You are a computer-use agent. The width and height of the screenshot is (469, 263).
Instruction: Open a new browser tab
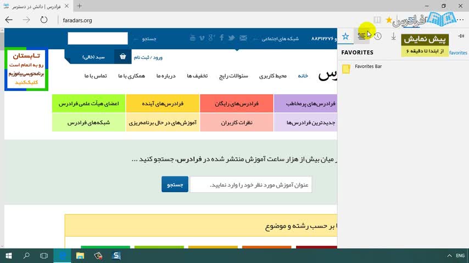[79, 6]
